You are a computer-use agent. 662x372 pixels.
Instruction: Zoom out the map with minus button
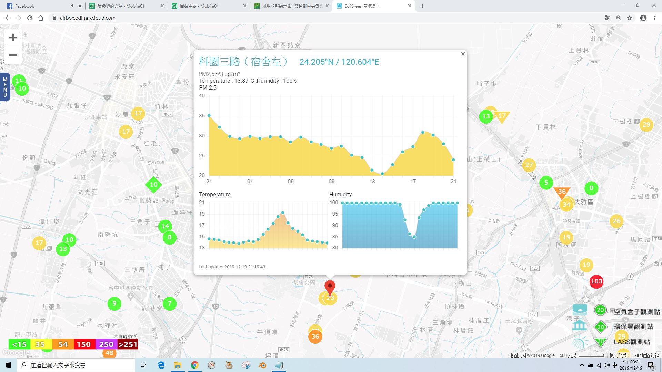pyautogui.click(x=13, y=55)
